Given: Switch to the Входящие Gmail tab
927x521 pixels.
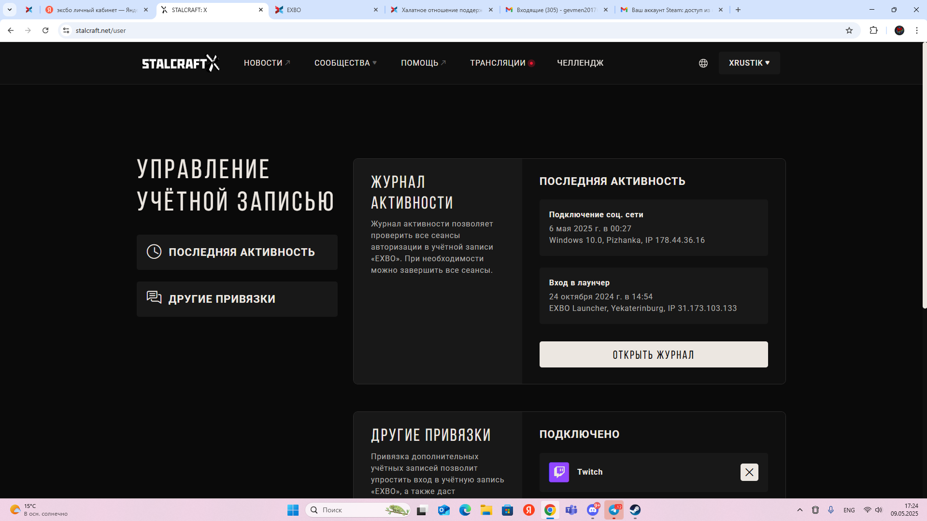Looking at the screenshot, I should tap(556, 10).
